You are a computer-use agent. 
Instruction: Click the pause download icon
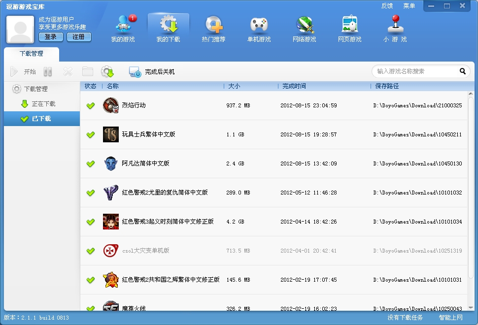pos(48,71)
